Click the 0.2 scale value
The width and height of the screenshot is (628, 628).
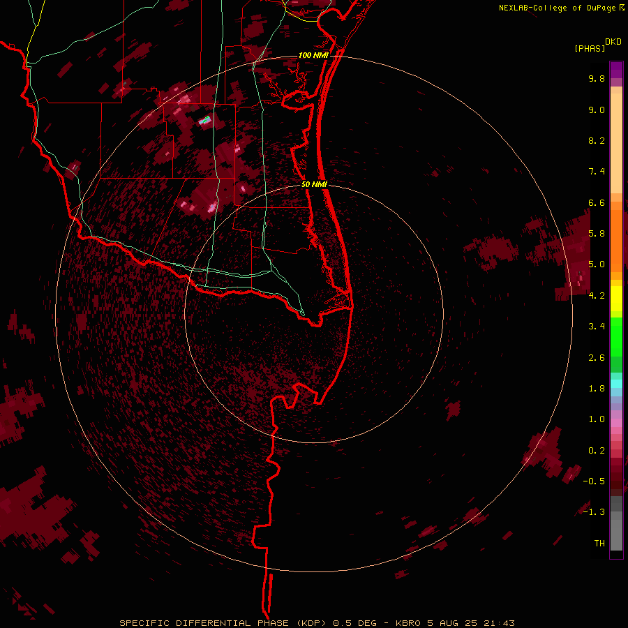[597, 451]
